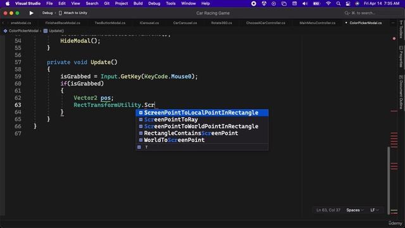Click the Update() method icon in breadcrumb
Image resolution: width=405 pixels, height=228 pixels.
tap(46, 31)
